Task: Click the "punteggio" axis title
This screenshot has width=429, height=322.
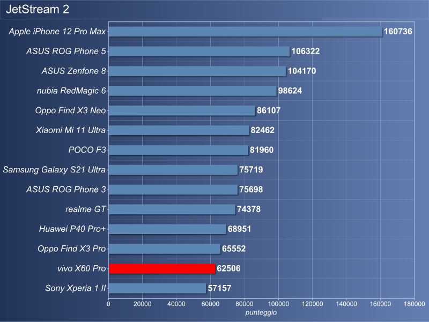Action: click(x=261, y=313)
